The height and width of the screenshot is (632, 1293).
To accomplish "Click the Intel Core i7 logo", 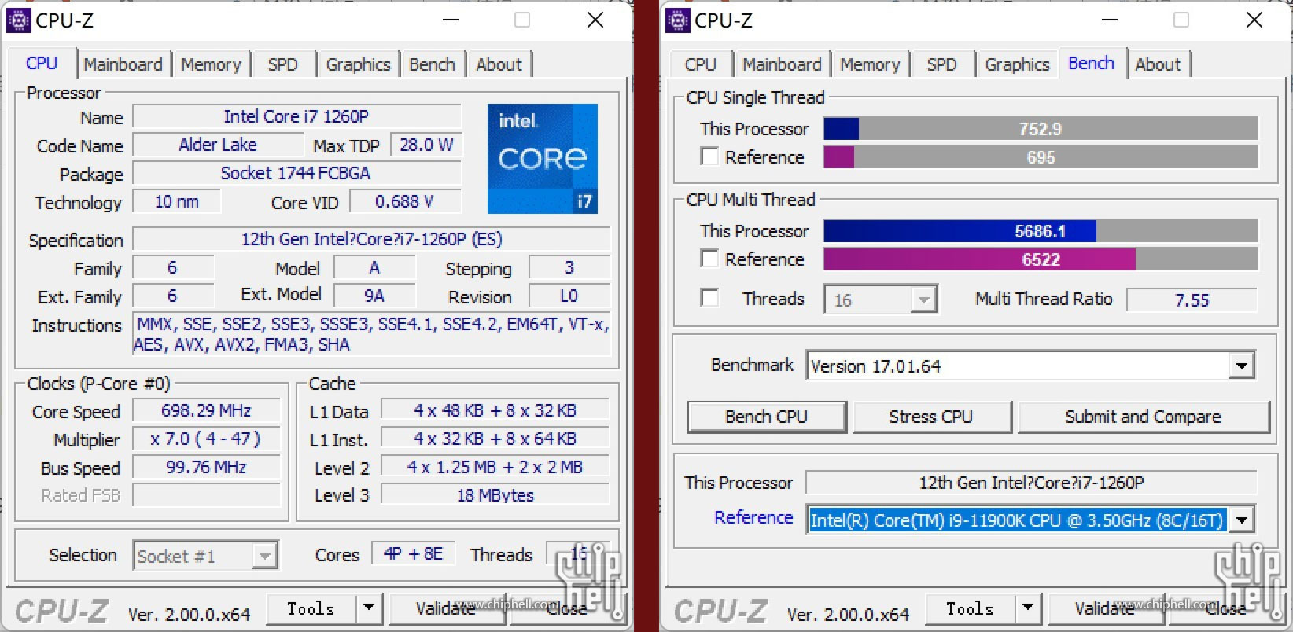I will click(x=543, y=159).
